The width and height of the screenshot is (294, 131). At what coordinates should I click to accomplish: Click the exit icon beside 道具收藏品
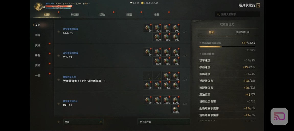[258, 5]
